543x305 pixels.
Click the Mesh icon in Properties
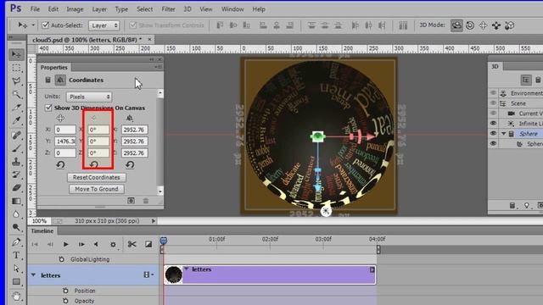click(x=48, y=80)
